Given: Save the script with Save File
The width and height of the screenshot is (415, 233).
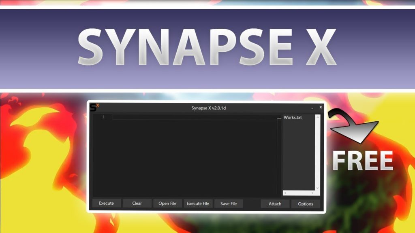Looking at the screenshot, I should [229, 204].
